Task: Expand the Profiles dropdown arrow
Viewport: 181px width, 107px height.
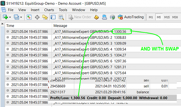Action: point(21,17)
